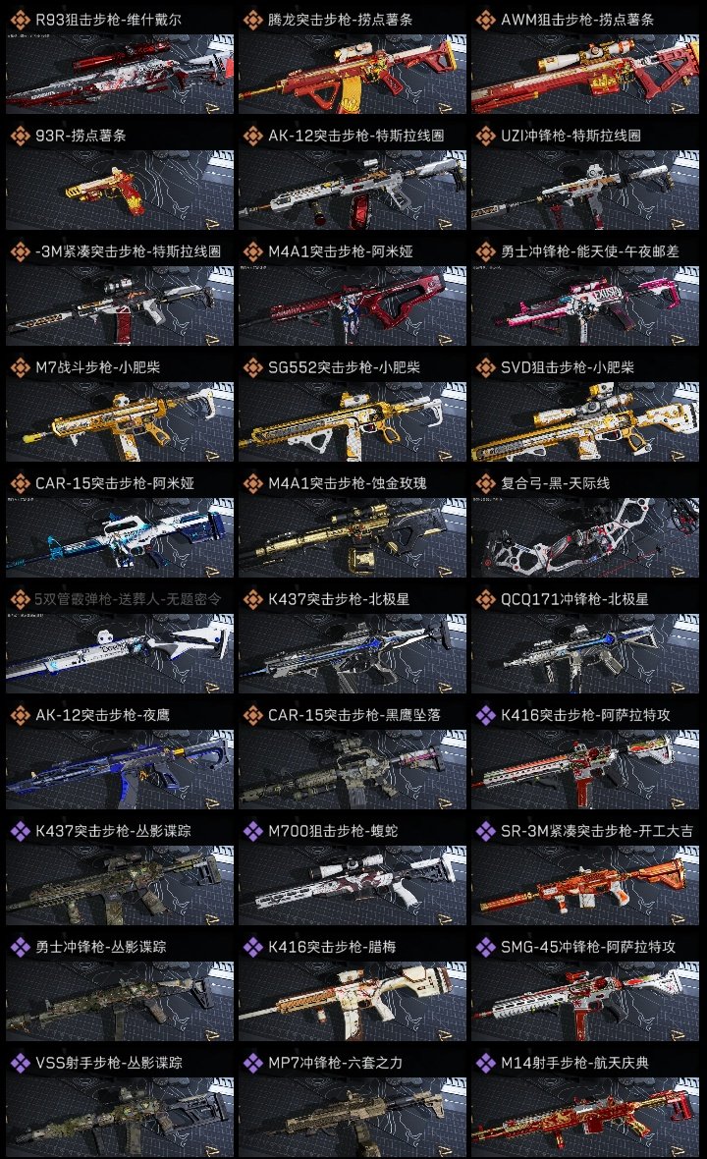Open the SVD狙击步枪-小肥柴 skin image
The image size is (707, 1159).
click(x=585, y=421)
